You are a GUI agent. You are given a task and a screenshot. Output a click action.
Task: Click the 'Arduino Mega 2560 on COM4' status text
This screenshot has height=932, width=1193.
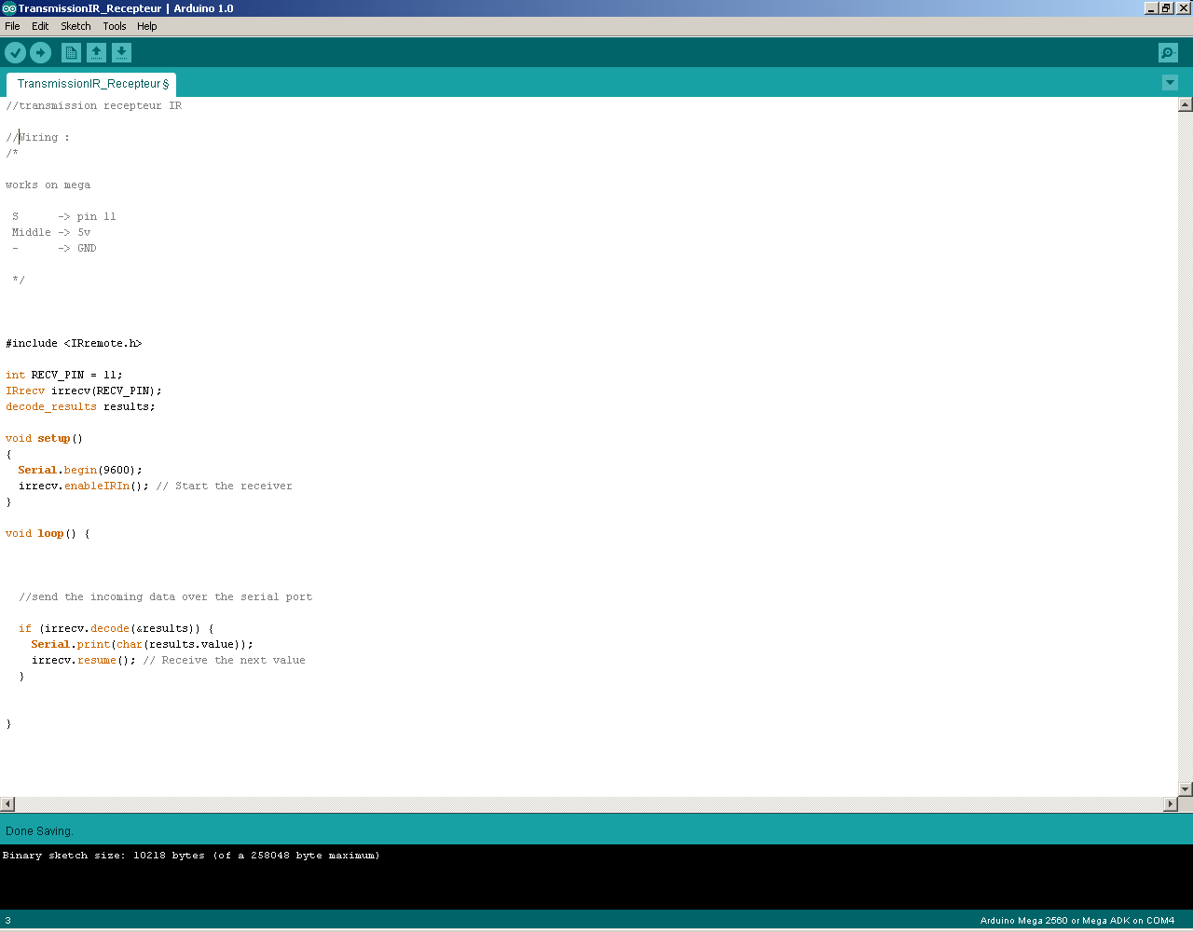click(x=1077, y=921)
